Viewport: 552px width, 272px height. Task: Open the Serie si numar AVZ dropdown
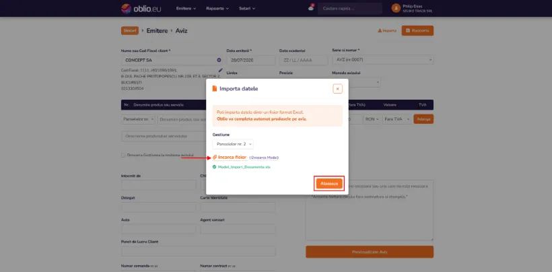382,60
